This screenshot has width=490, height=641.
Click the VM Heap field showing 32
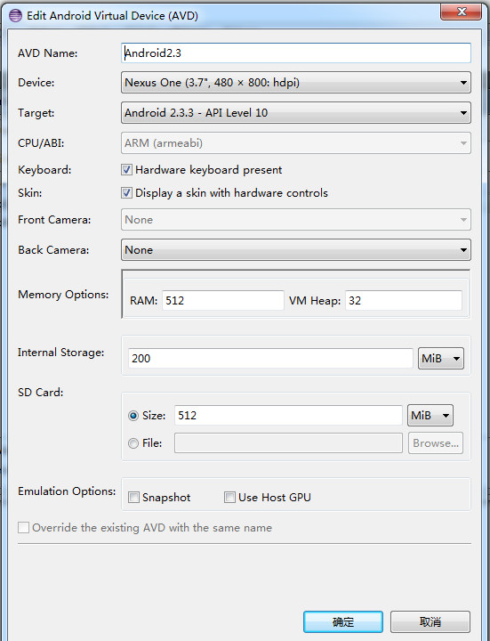[x=404, y=301]
